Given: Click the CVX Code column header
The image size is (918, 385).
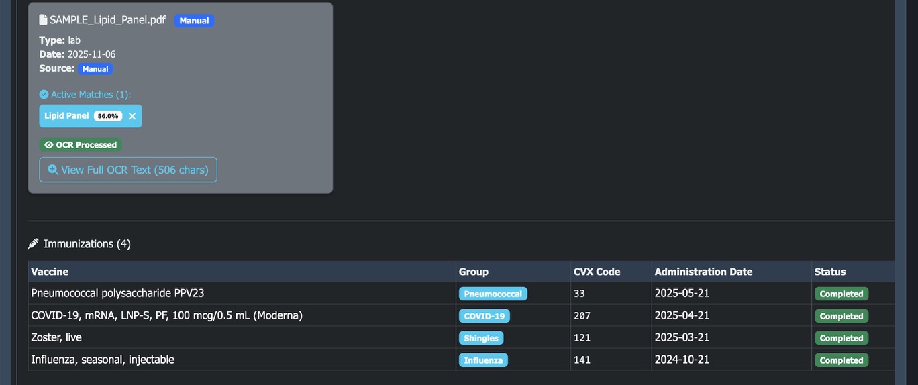Looking at the screenshot, I should point(597,272).
